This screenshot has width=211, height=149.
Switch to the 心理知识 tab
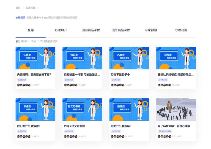[x=60, y=30]
